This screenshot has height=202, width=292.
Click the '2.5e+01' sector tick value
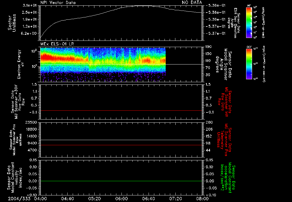30,12
